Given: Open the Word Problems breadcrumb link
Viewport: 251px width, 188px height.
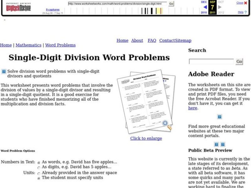Looking at the screenshot, I should click(60, 45).
